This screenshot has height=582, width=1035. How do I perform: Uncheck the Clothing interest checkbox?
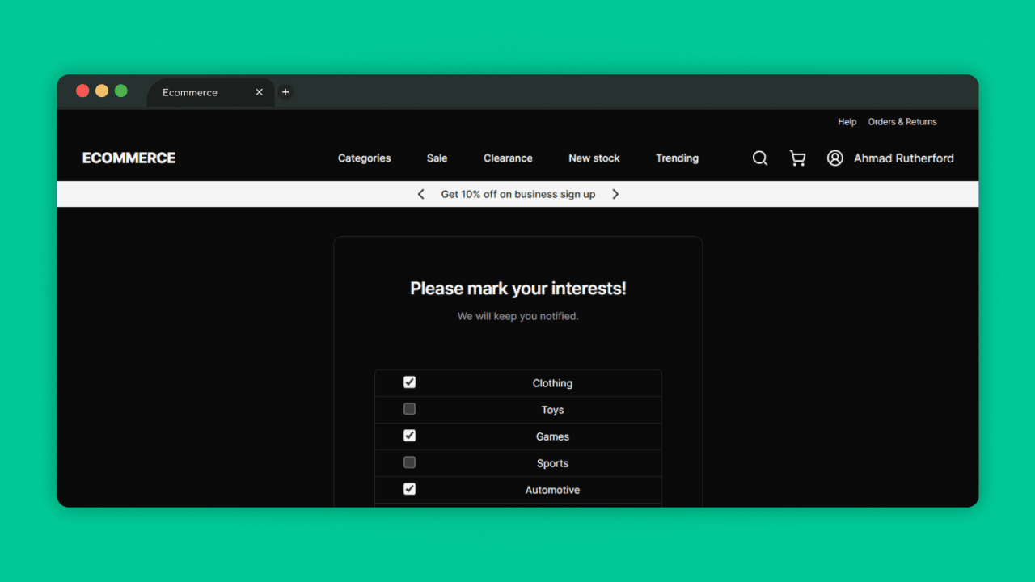tap(409, 382)
